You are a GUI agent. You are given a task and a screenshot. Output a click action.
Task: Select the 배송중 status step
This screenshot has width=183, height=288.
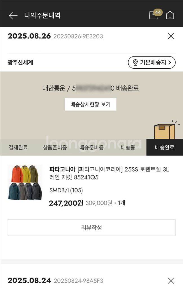[x=128, y=147]
